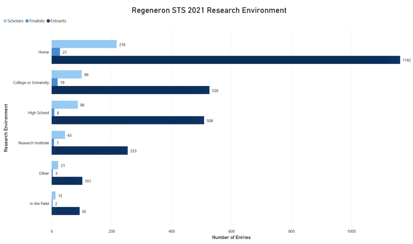This screenshot has width=413, height=244.
Task: Select the Research Institute Entrants bar (253)
Action: [x=90, y=151]
